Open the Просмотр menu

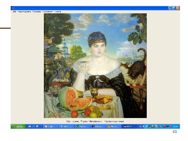click(x=37, y=12)
